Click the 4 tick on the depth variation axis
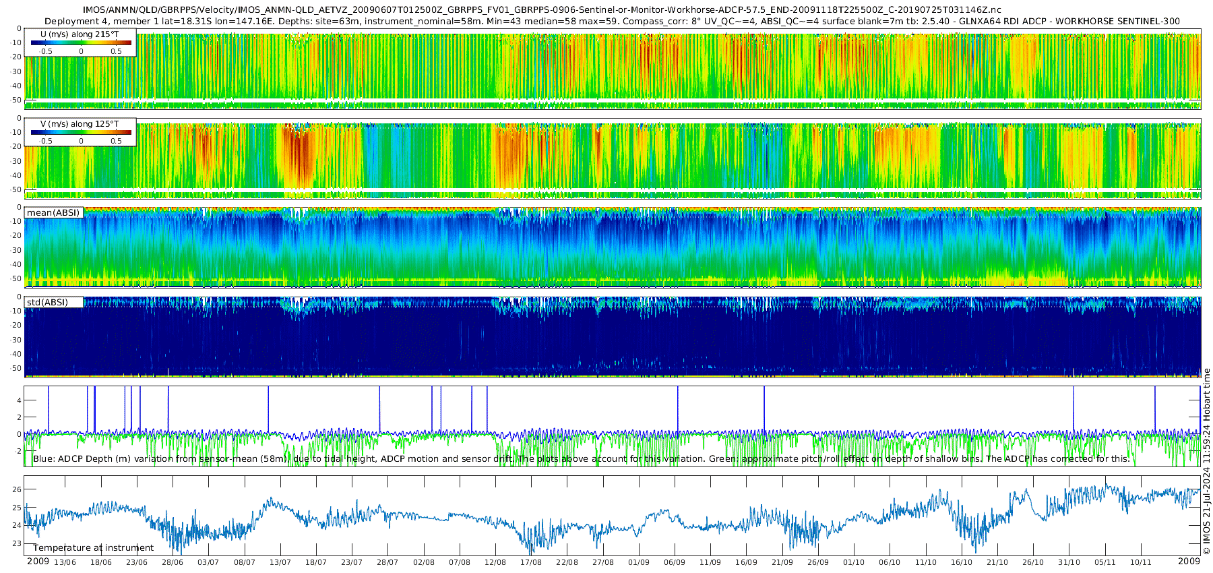Screen dimensions: 1213x573 coord(19,400)
